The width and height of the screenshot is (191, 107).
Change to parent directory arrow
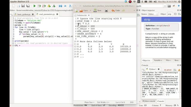[179, 6]
